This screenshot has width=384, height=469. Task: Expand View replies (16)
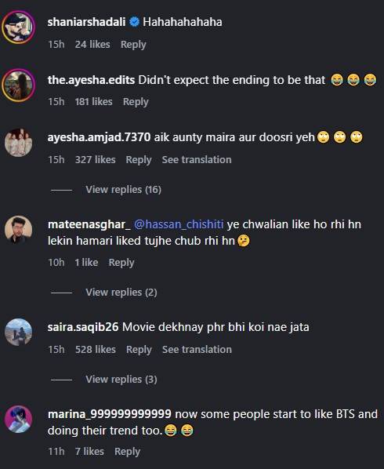coord(123,189)
